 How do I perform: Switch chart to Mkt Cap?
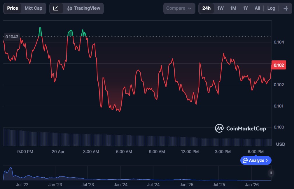click(33, 8)
